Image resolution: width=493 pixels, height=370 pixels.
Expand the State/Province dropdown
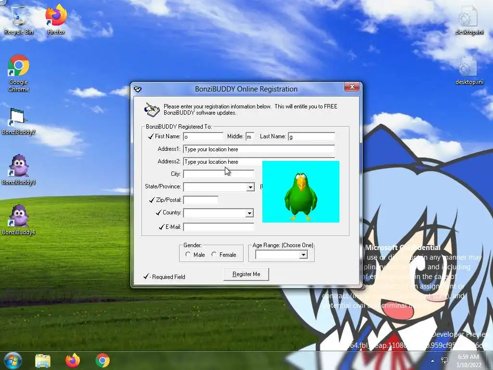tap(250, 187)
